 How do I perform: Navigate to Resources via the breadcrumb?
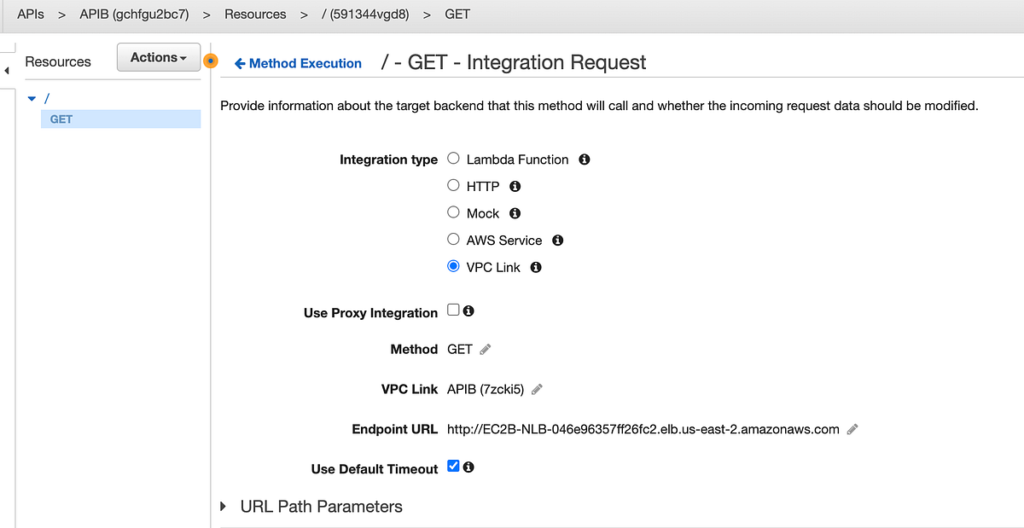point(256,14)
